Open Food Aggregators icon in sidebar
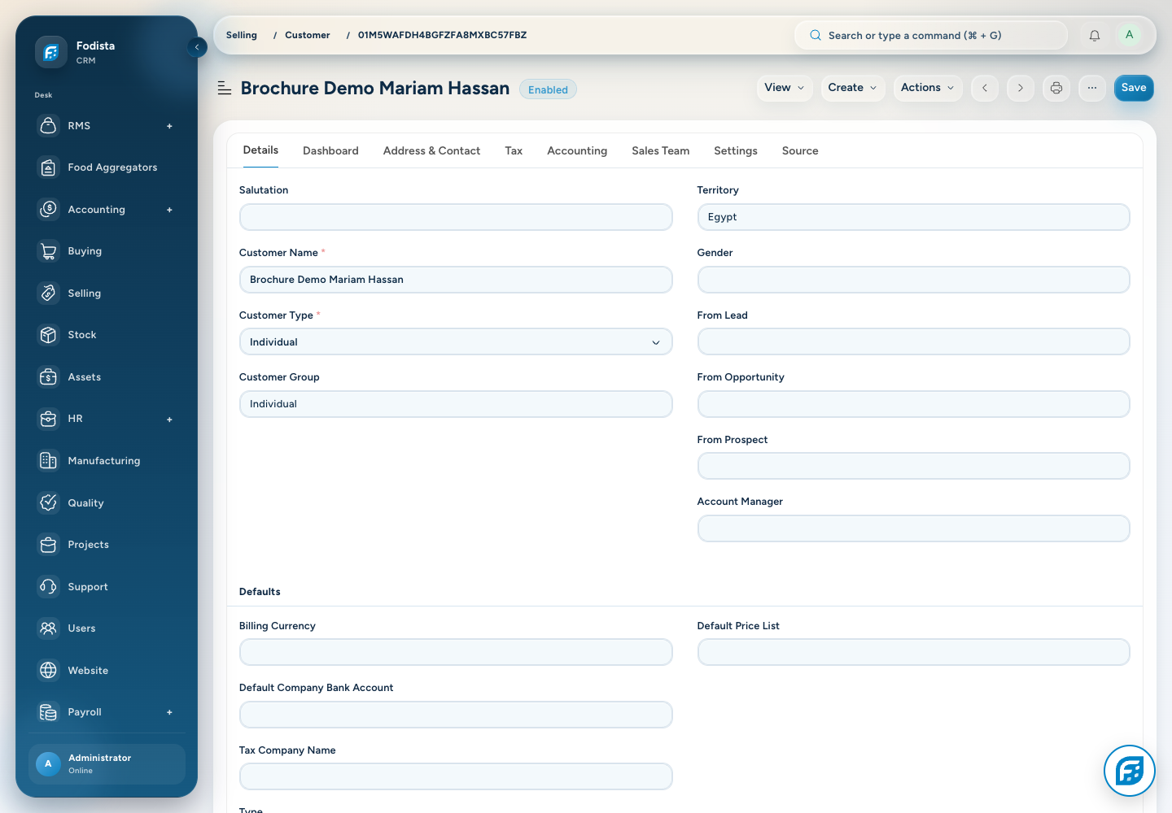The width and height of the screenshot is (1172, 813). click(49, 167)
